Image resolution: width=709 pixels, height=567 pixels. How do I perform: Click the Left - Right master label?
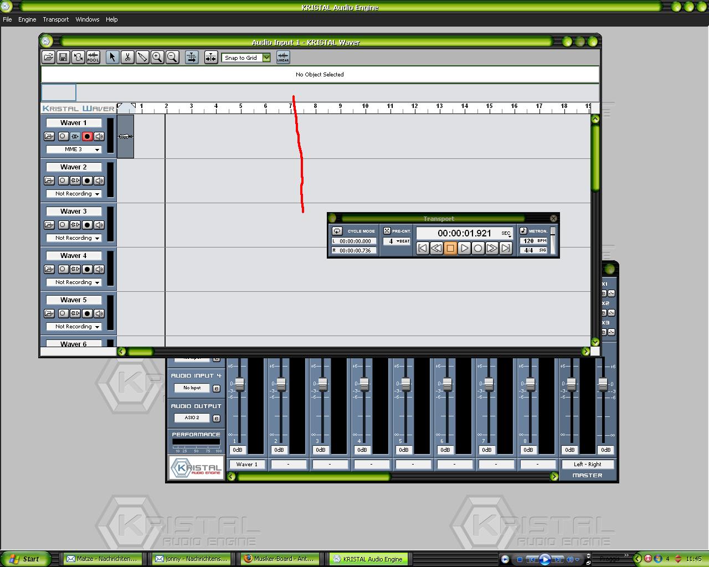click(x=587, y=465)
